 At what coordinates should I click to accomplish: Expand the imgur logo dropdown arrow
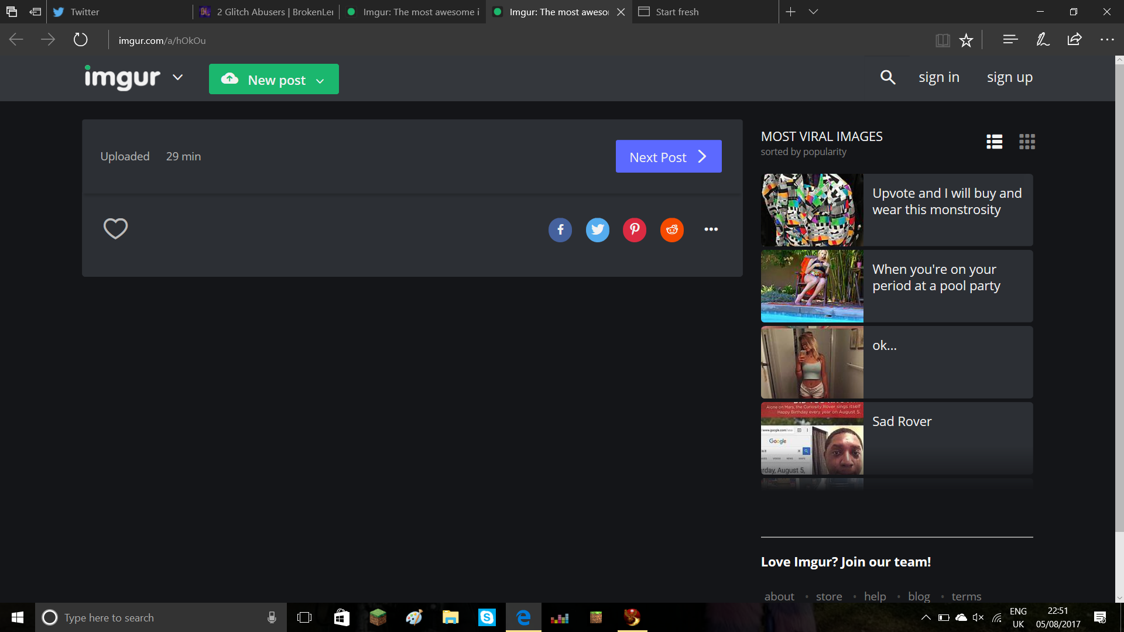point(177,77)
